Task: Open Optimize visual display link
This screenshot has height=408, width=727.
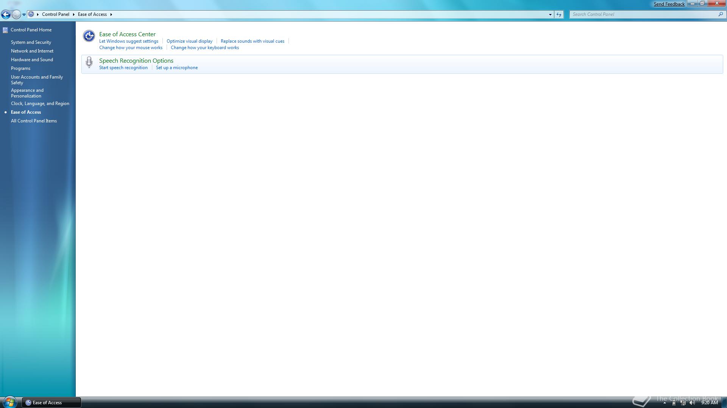Action: (189, 41)
